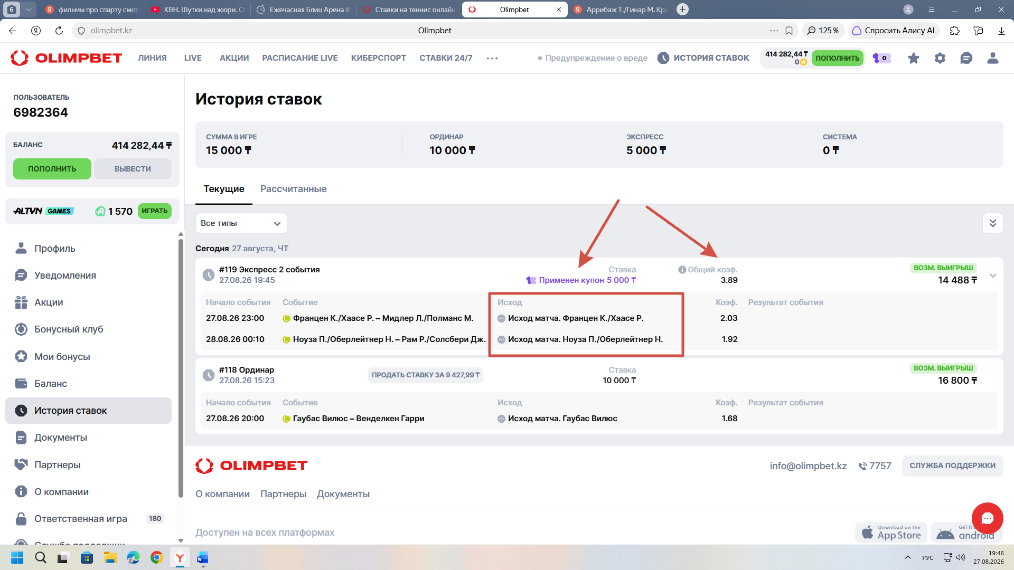
Task: Open Microsoft Word from the taskbar
Action: (203, 557)
